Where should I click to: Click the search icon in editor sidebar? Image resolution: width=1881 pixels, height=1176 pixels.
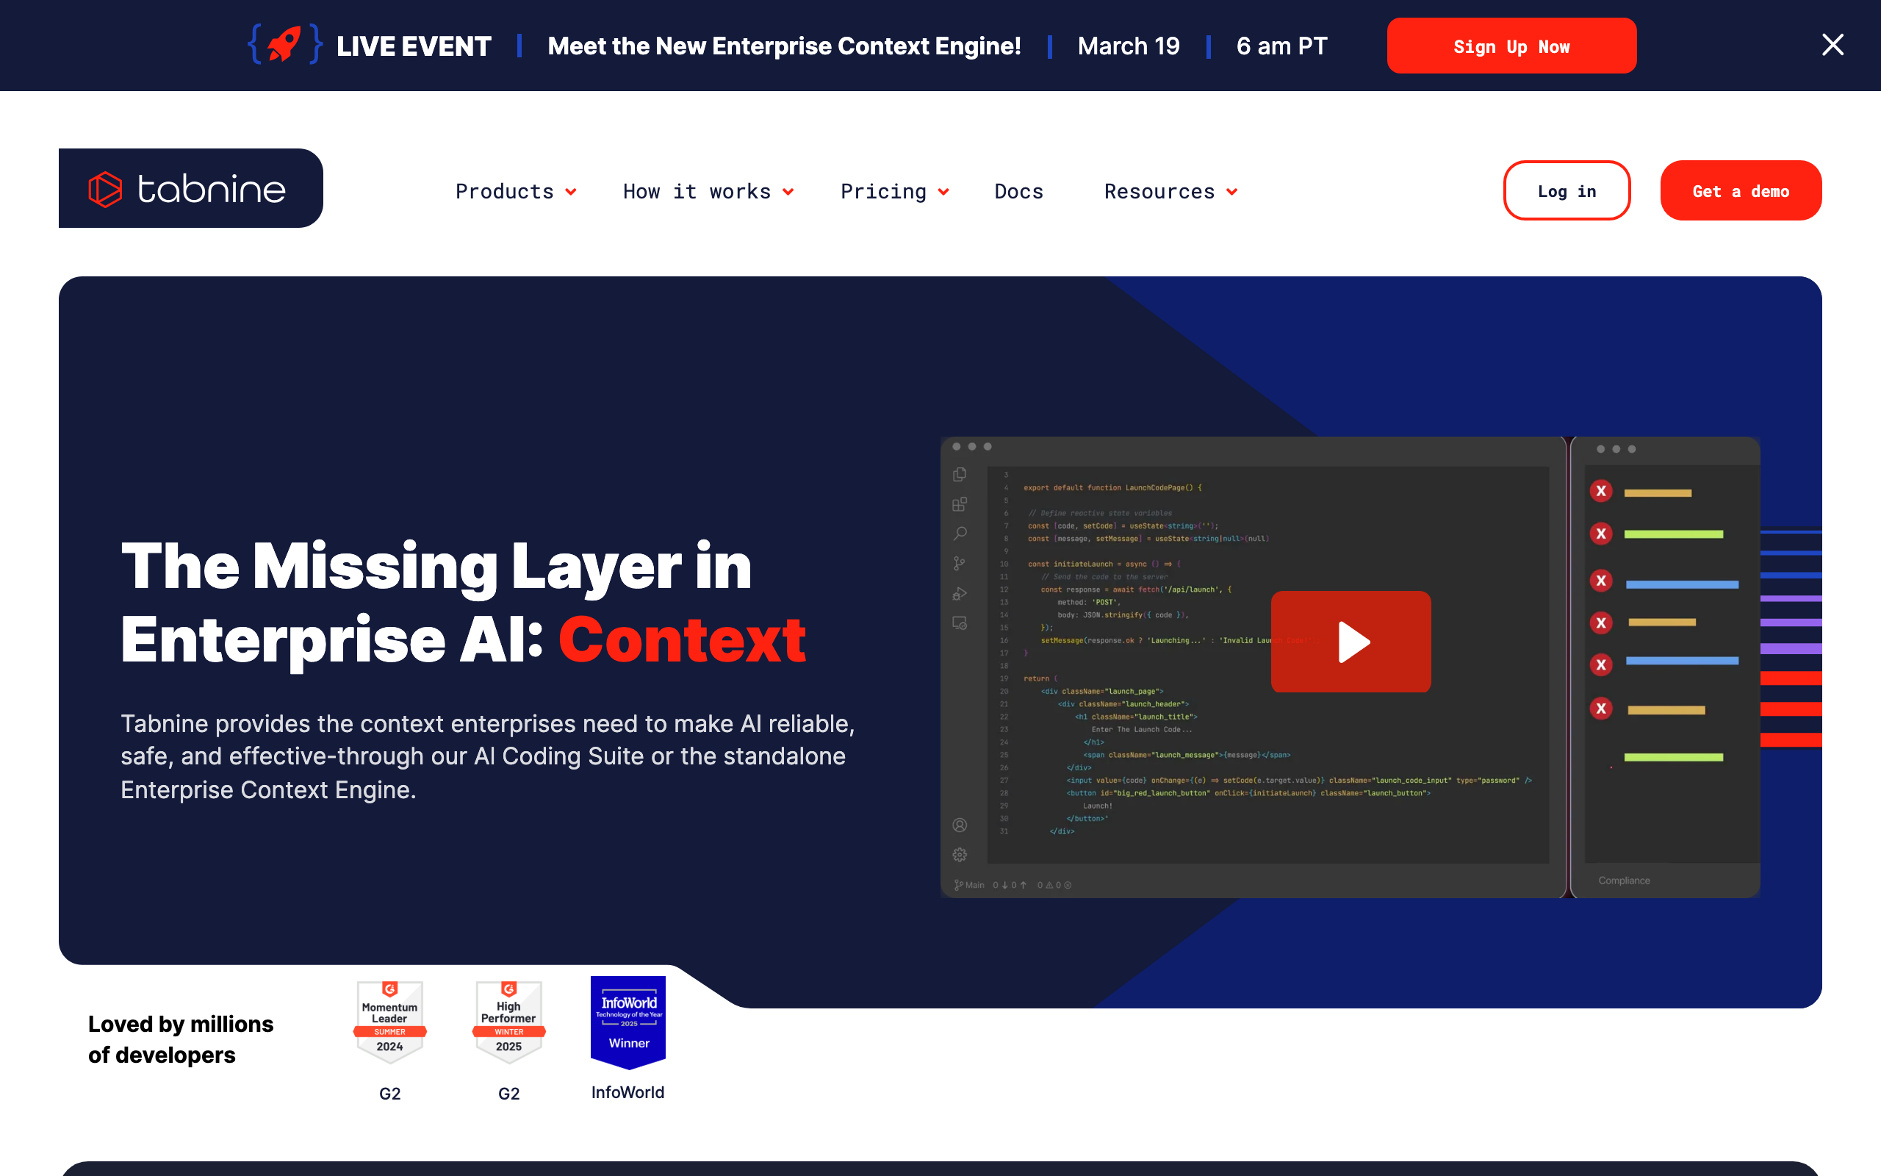point(960,534)
